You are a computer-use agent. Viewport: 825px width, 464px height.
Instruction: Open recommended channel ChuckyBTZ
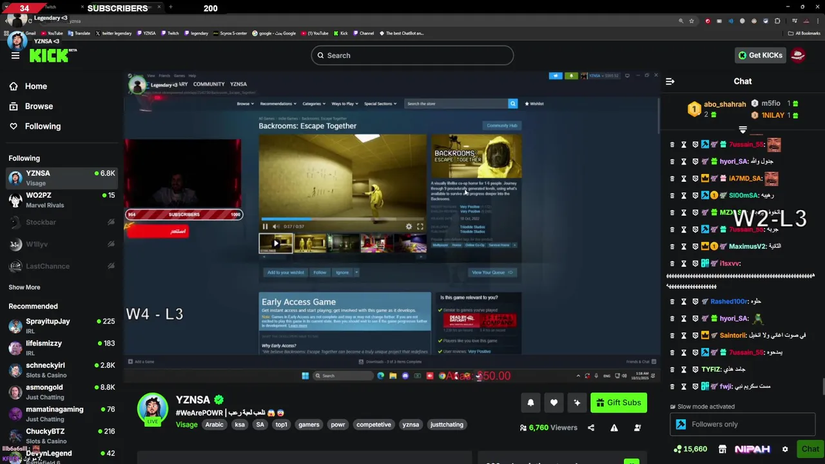[62, 435]
